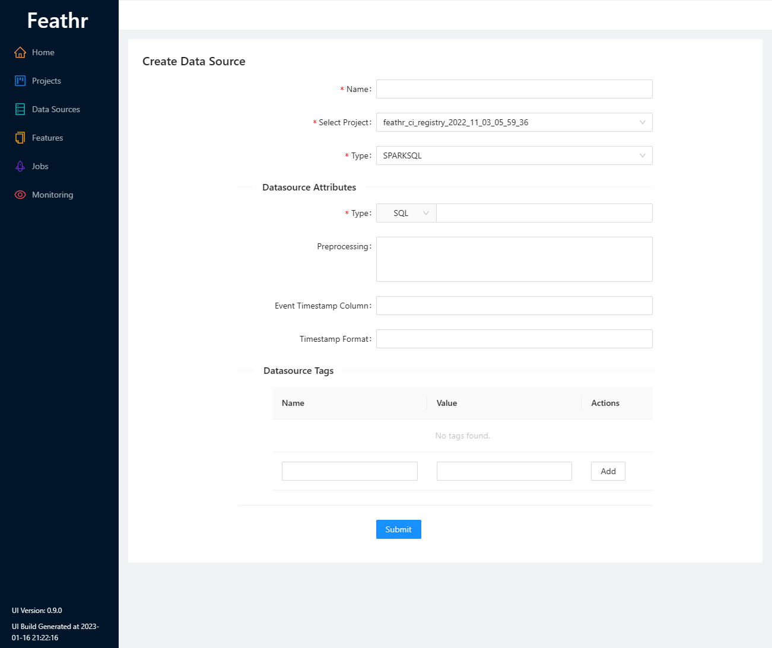Click the 'Datasource Tags' section label
The width and height of the screenshot is (772, 648).
click(298, 370)
